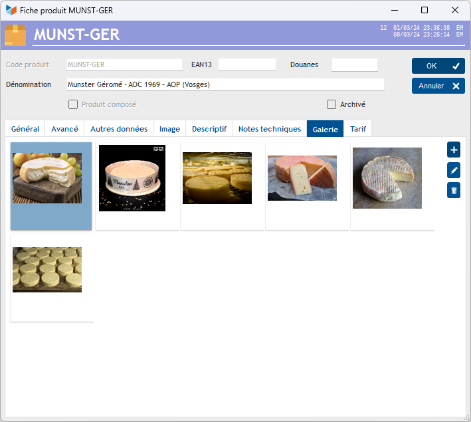Switch to the Avancé tab
Image resolution: width=471 pixels, height=422 pixels.
[65, 129]
